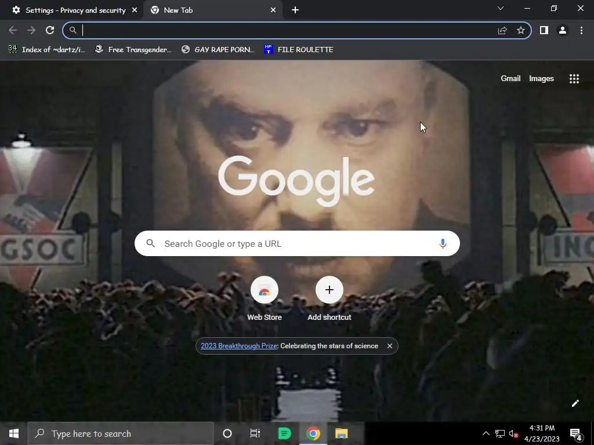Click the Add shortcut button
The image size is (594, 445).
tap(329, 299)
